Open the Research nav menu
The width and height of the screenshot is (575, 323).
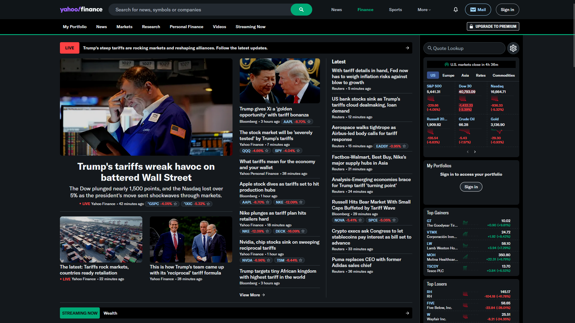click(x=151, y=27)
